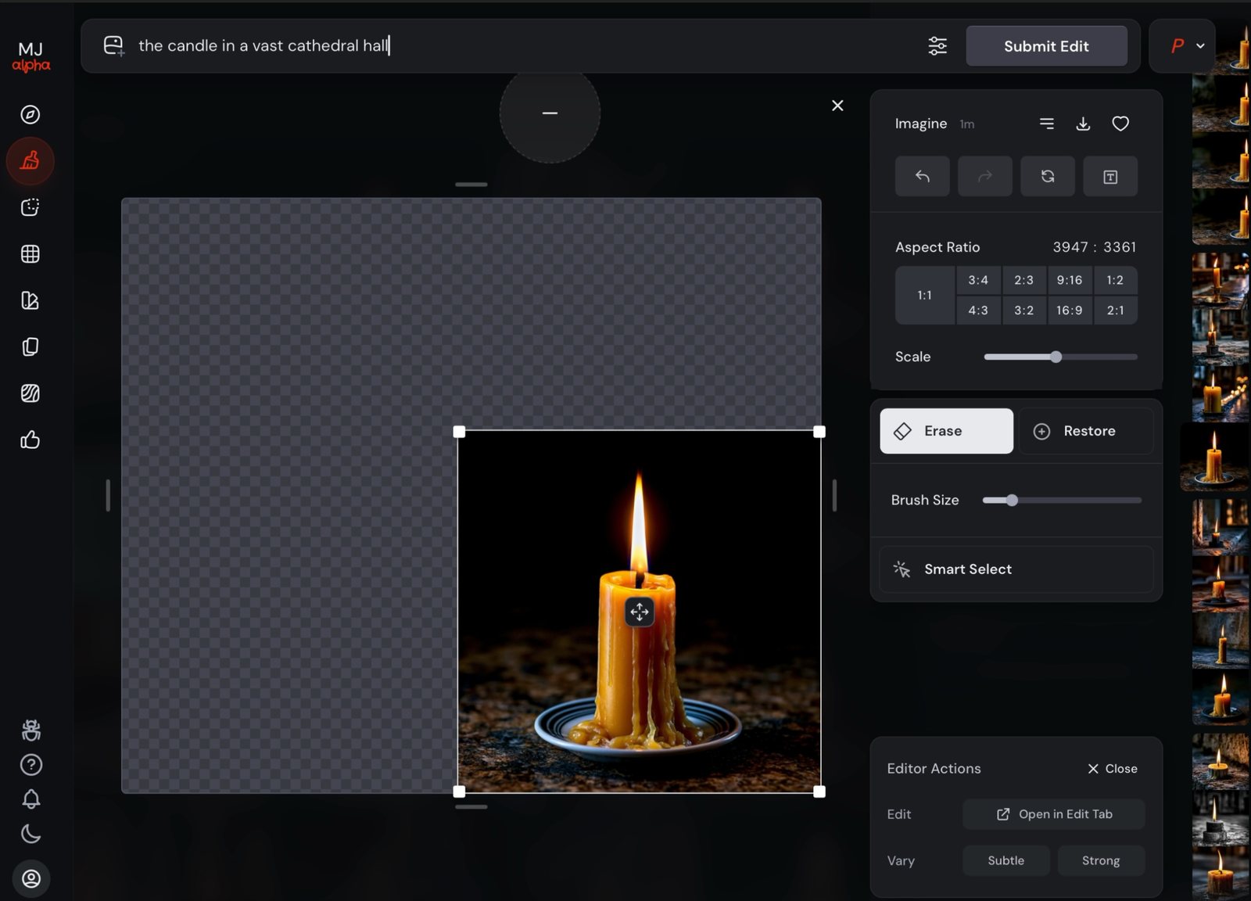Select the 16:9 aspect ratio

click(x=1070, y=311)
